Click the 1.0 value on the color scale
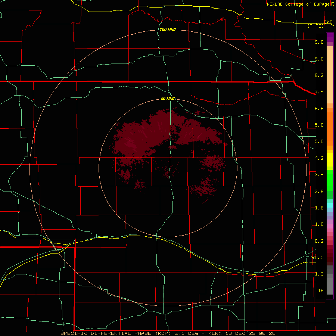336x336 pixels. [319, 224]
